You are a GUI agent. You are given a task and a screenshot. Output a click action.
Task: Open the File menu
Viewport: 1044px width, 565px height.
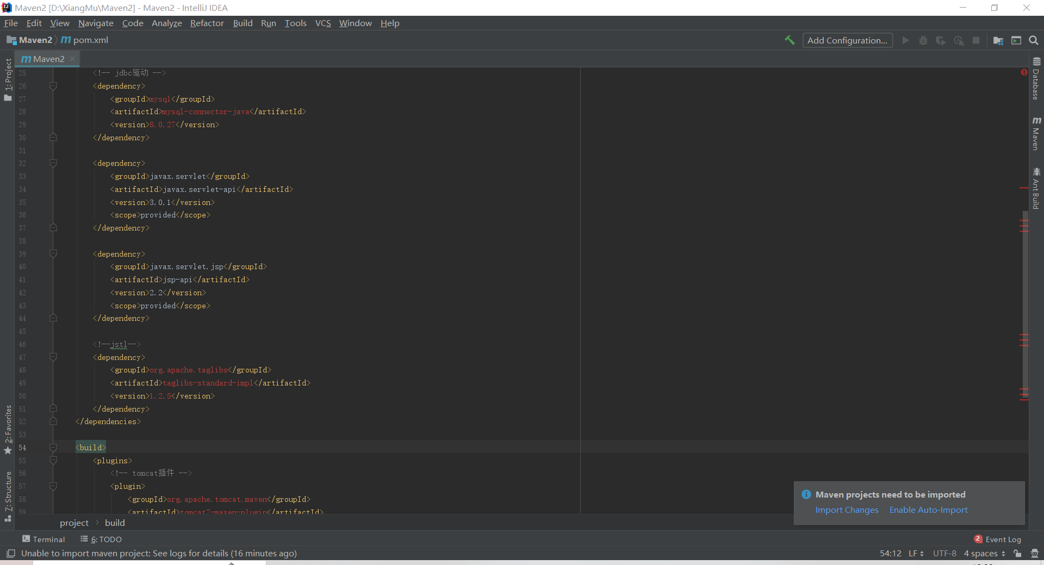11,23
